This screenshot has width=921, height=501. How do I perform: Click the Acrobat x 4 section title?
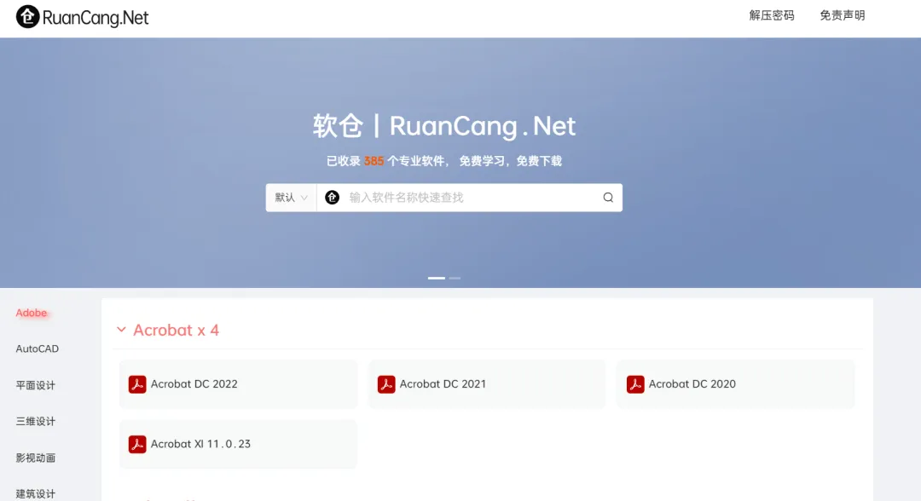click(177, 331)
